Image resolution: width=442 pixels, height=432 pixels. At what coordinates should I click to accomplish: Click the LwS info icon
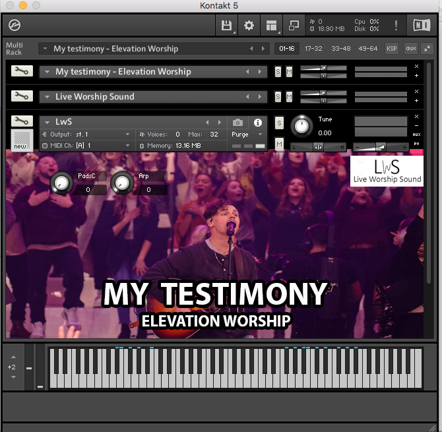pyautogui.click(x=258, y=123)
